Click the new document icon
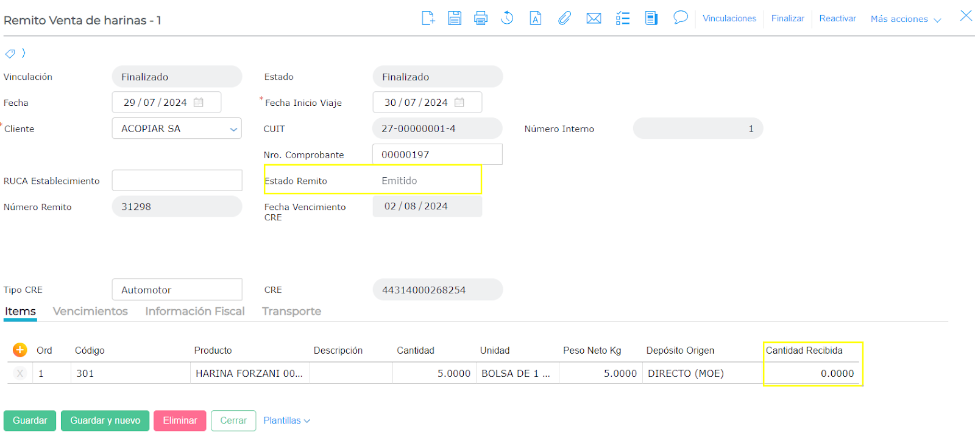This screenshot has width=975, height=437. (x=428, y=18)
